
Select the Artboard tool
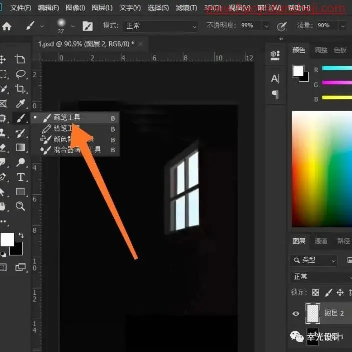20,59
